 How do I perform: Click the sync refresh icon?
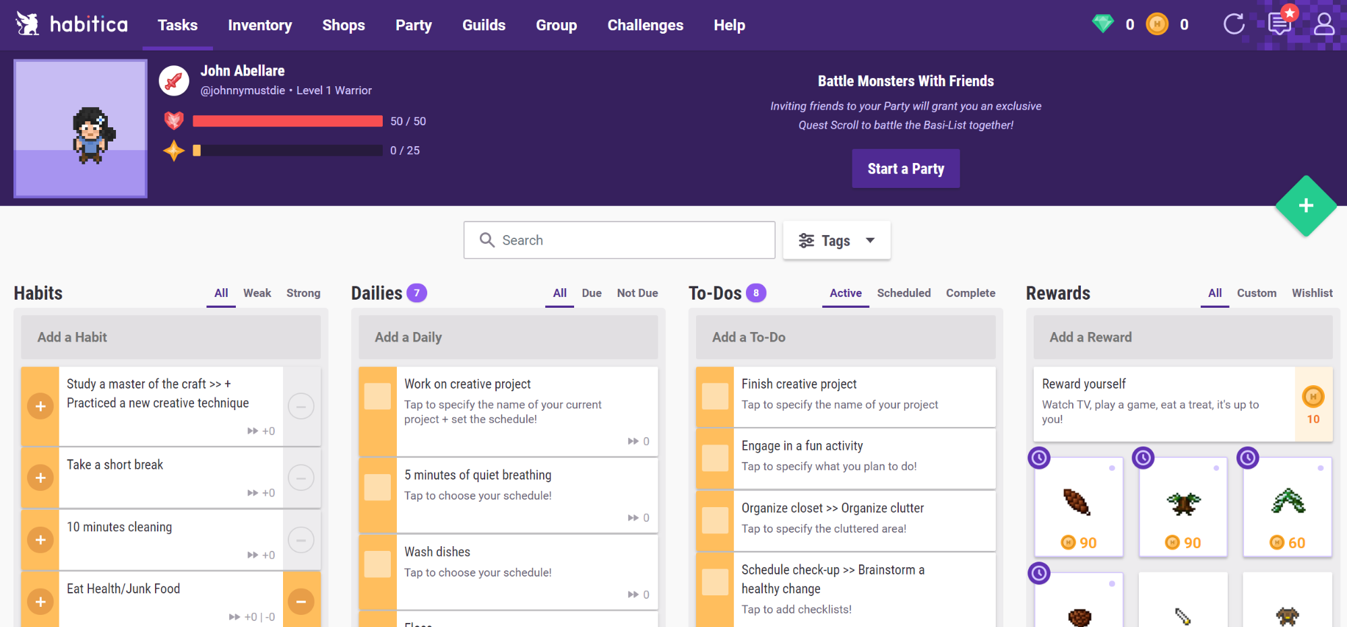point(1234,24)
